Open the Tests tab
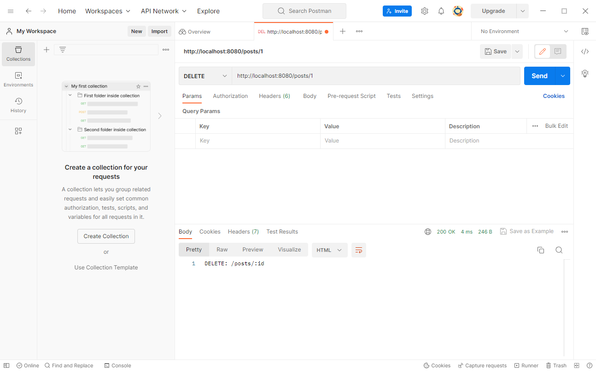 (x=393, y=96)
